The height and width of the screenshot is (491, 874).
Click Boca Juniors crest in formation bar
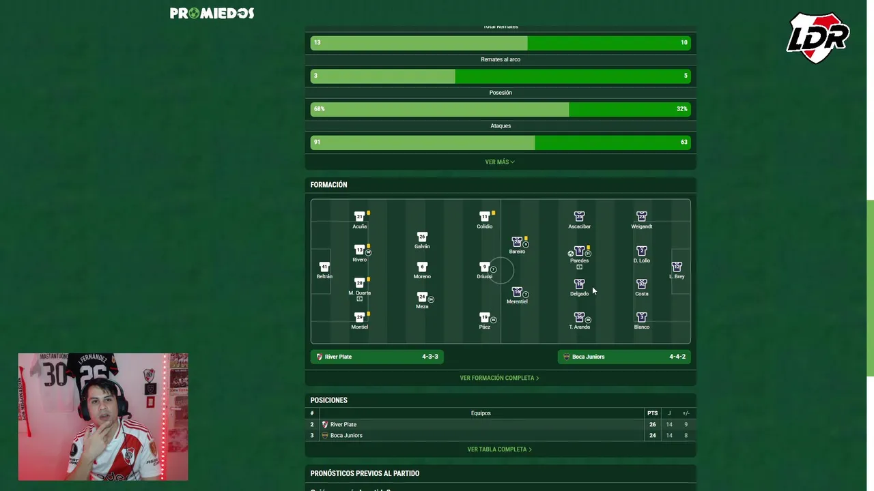click(x=566, y=357)
